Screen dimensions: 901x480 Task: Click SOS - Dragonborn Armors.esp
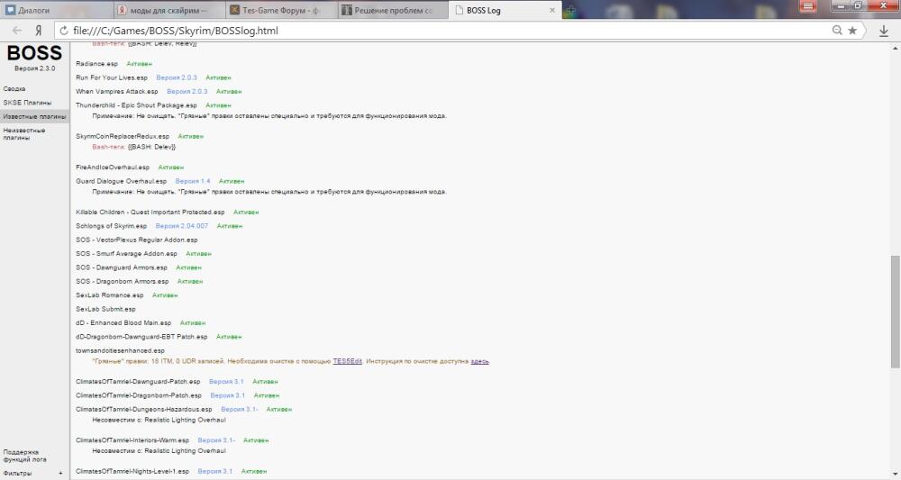coord(123,281)
